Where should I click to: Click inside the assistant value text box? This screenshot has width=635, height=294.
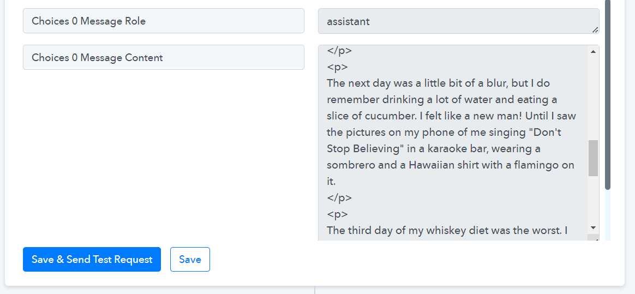453,21
